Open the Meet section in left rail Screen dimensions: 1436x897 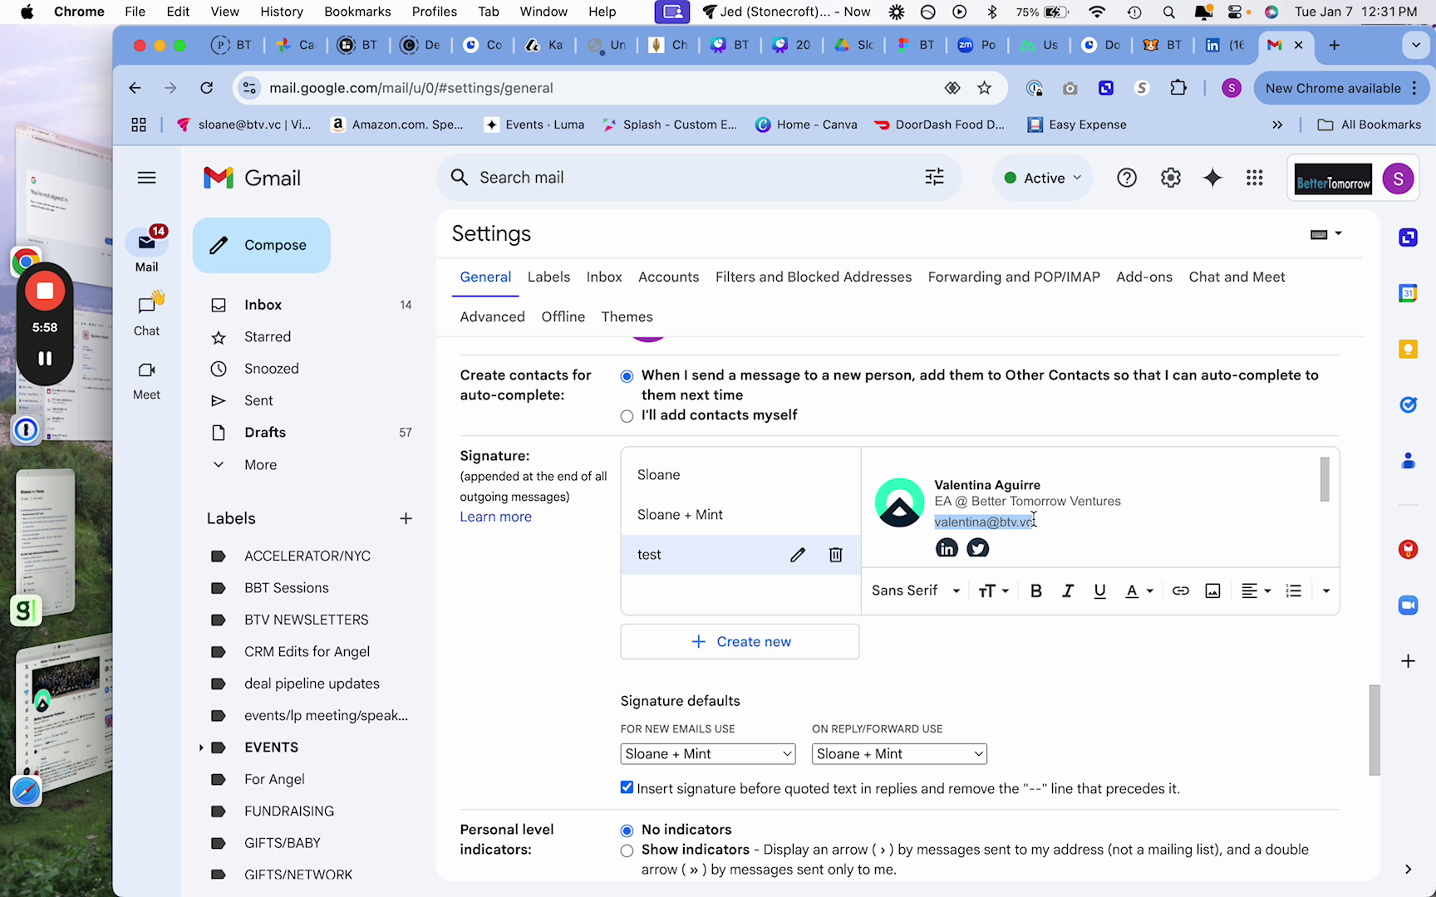(x=147, y=380)
